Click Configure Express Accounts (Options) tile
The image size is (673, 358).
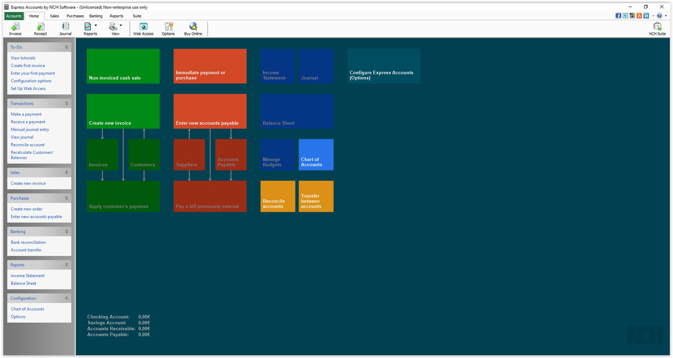384,66
